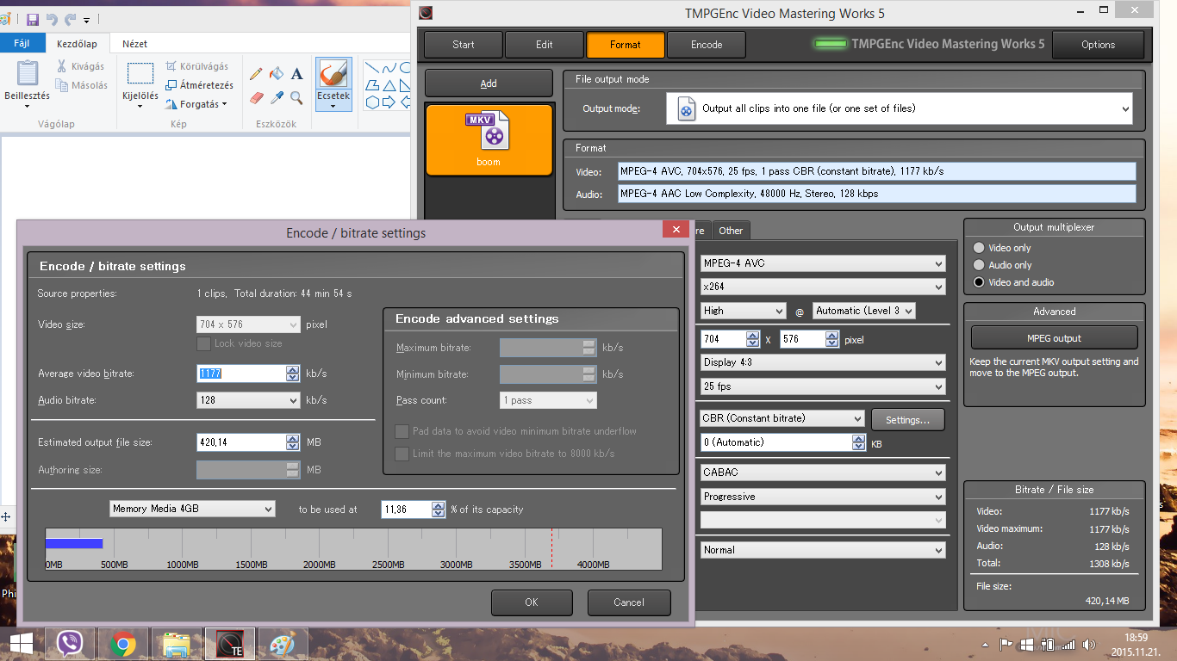The height and width of the screenshot is (661, 1177).
Task: Pick the polygon shape in Paint
Action: 373,85
